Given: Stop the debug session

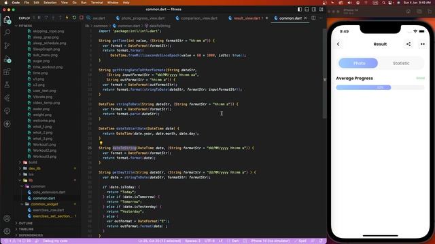Looking at the screenshot, I should pyautogui.click(x=82, y=18).
